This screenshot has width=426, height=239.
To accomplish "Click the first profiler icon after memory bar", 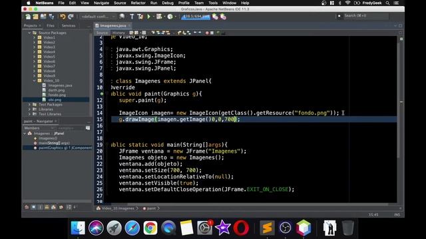I will point(215,17).
